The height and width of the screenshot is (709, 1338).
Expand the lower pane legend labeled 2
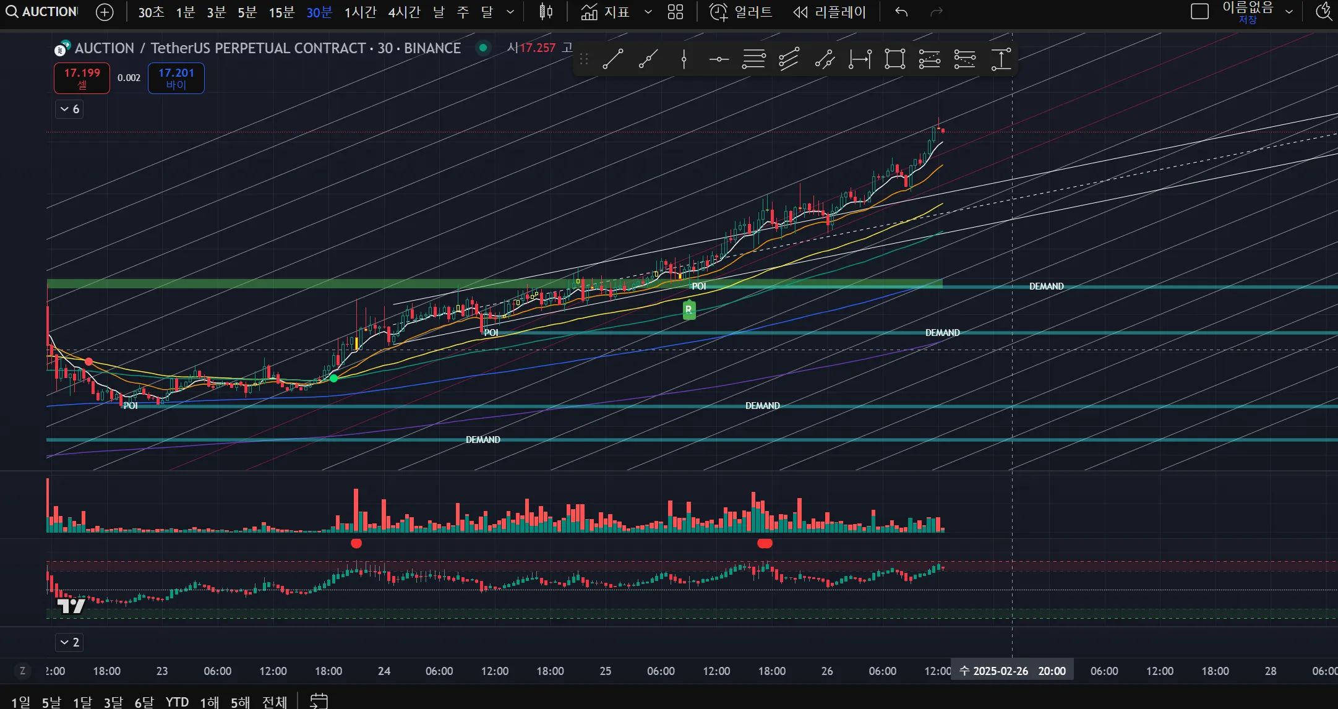tap(69, 642)
